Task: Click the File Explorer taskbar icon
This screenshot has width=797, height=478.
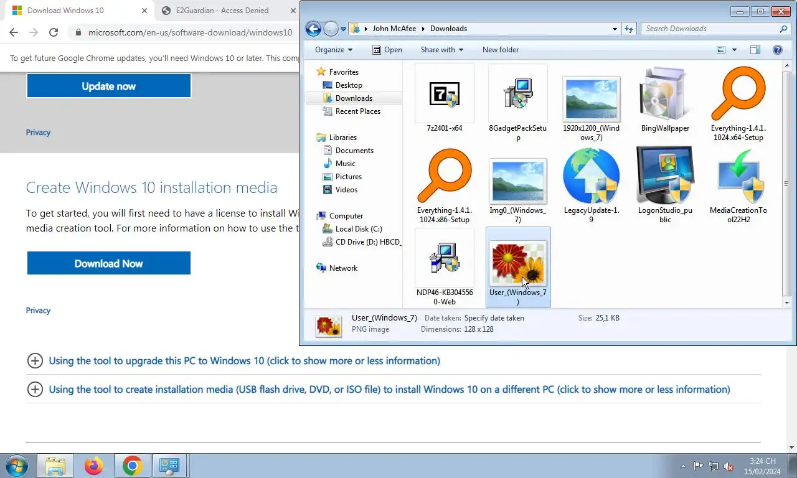Action: click(55, 466)
